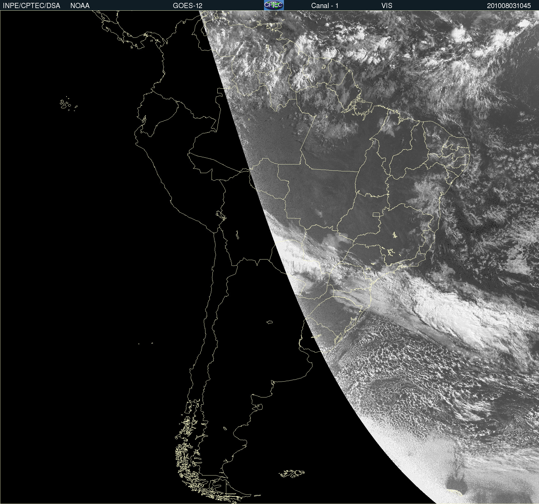Click the 201008031045 timestamp
The image size is (539, 504).
[509, 6]
